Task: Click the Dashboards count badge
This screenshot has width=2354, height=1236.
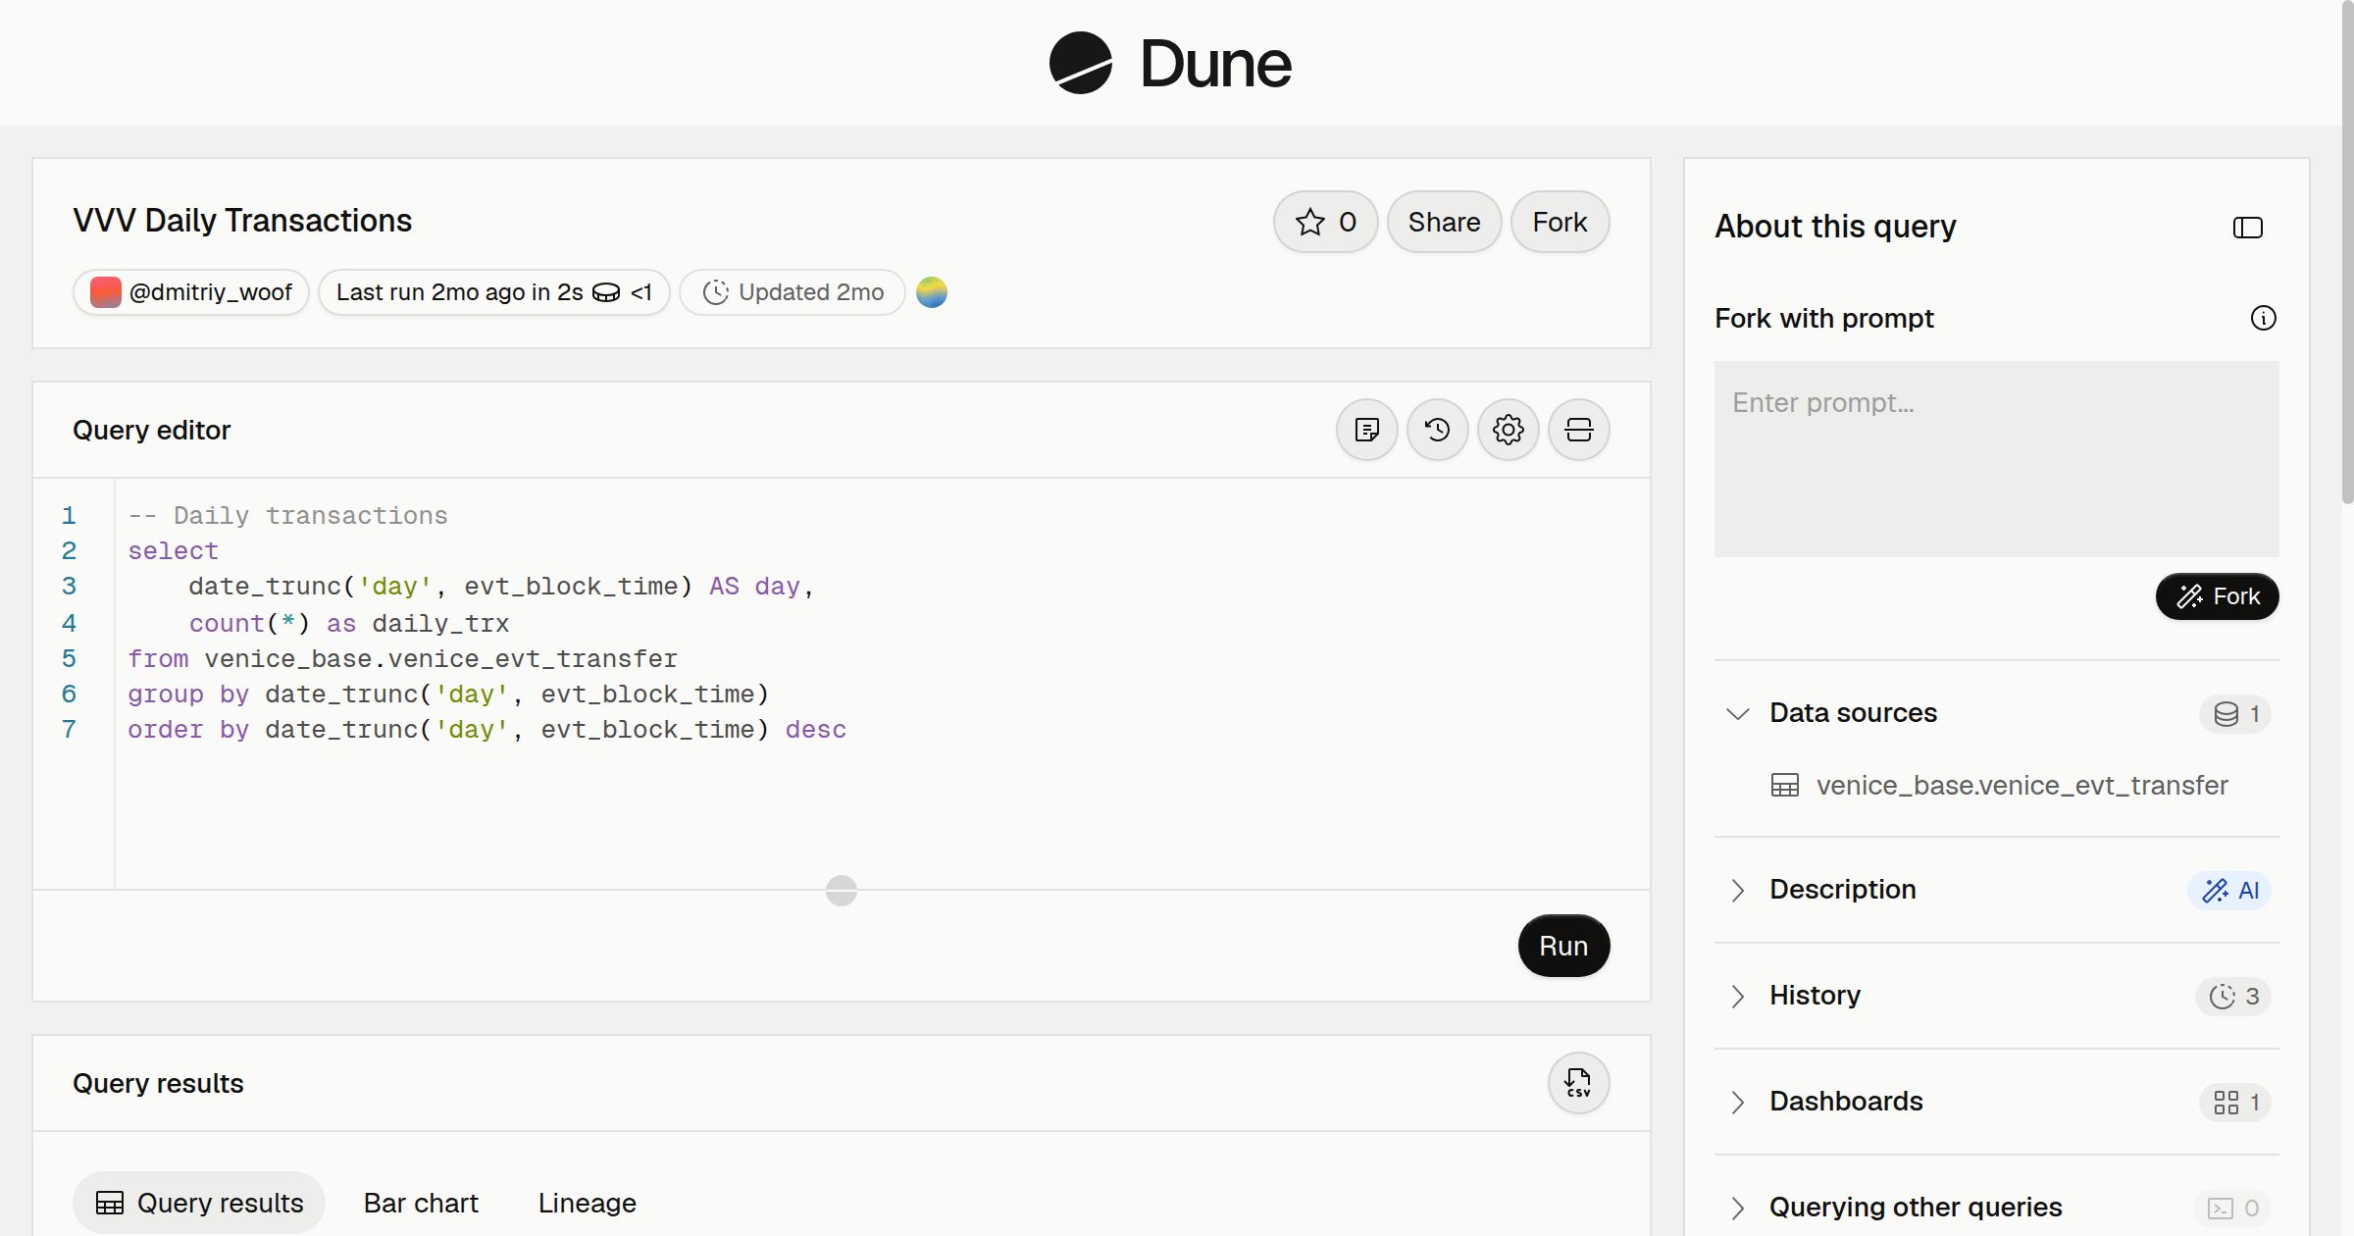Action: [2235, 1102]
